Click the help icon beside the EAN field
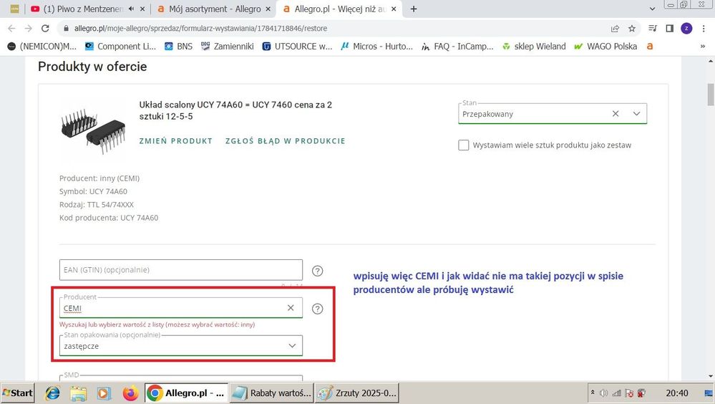Viewport: 715px width, 404px height. (x=318, y=271)
